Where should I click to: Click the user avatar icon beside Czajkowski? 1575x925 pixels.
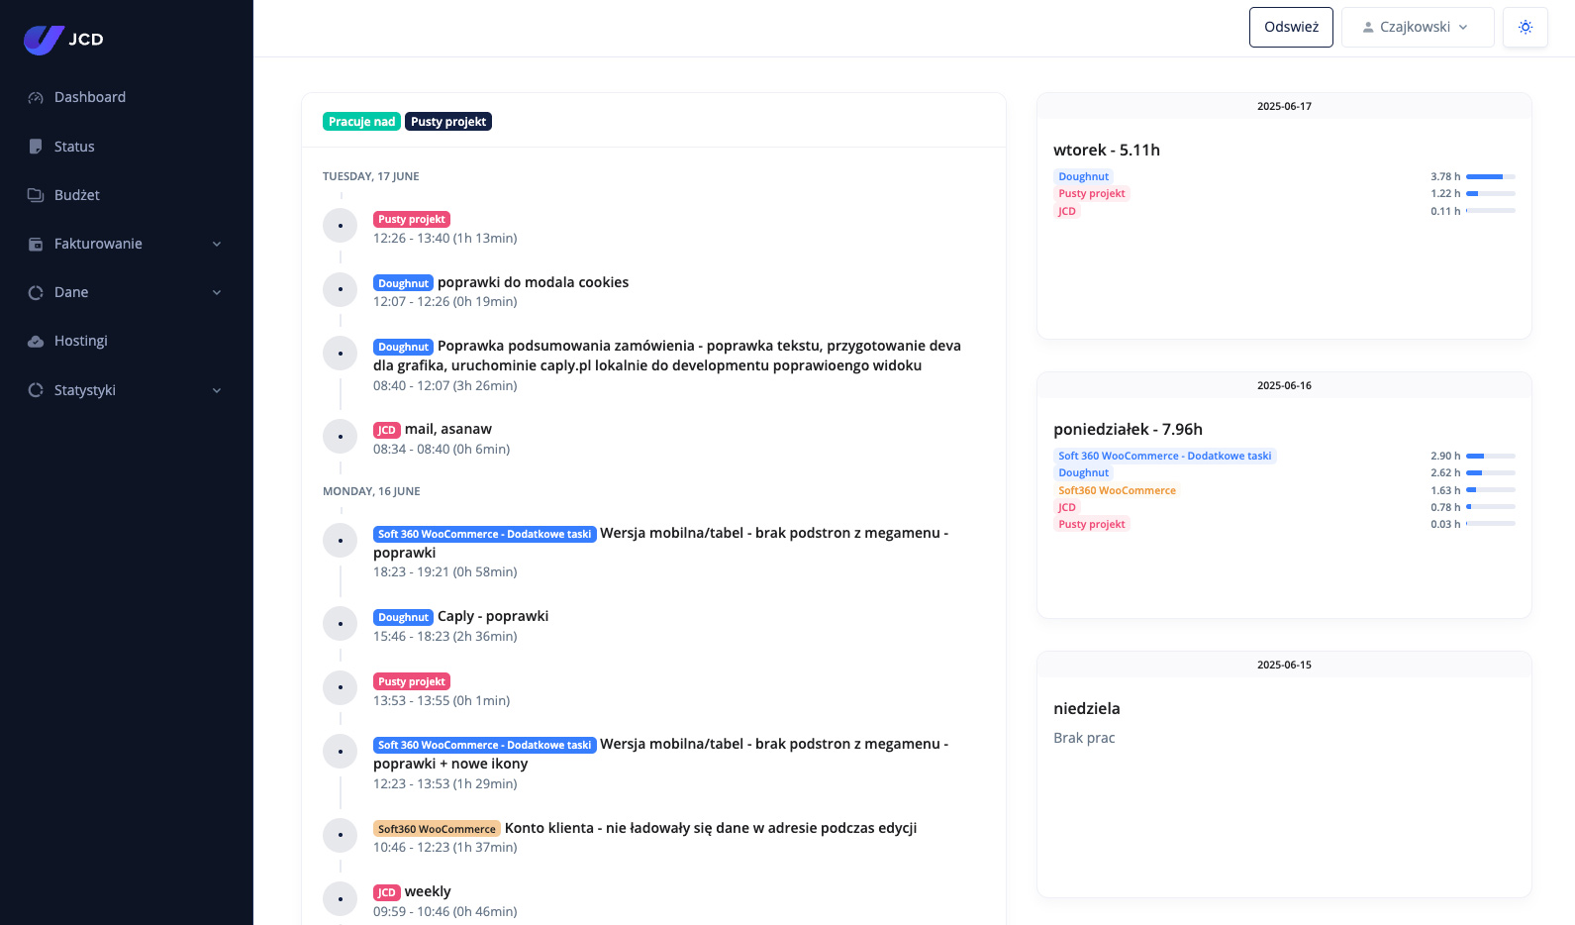1368,28
